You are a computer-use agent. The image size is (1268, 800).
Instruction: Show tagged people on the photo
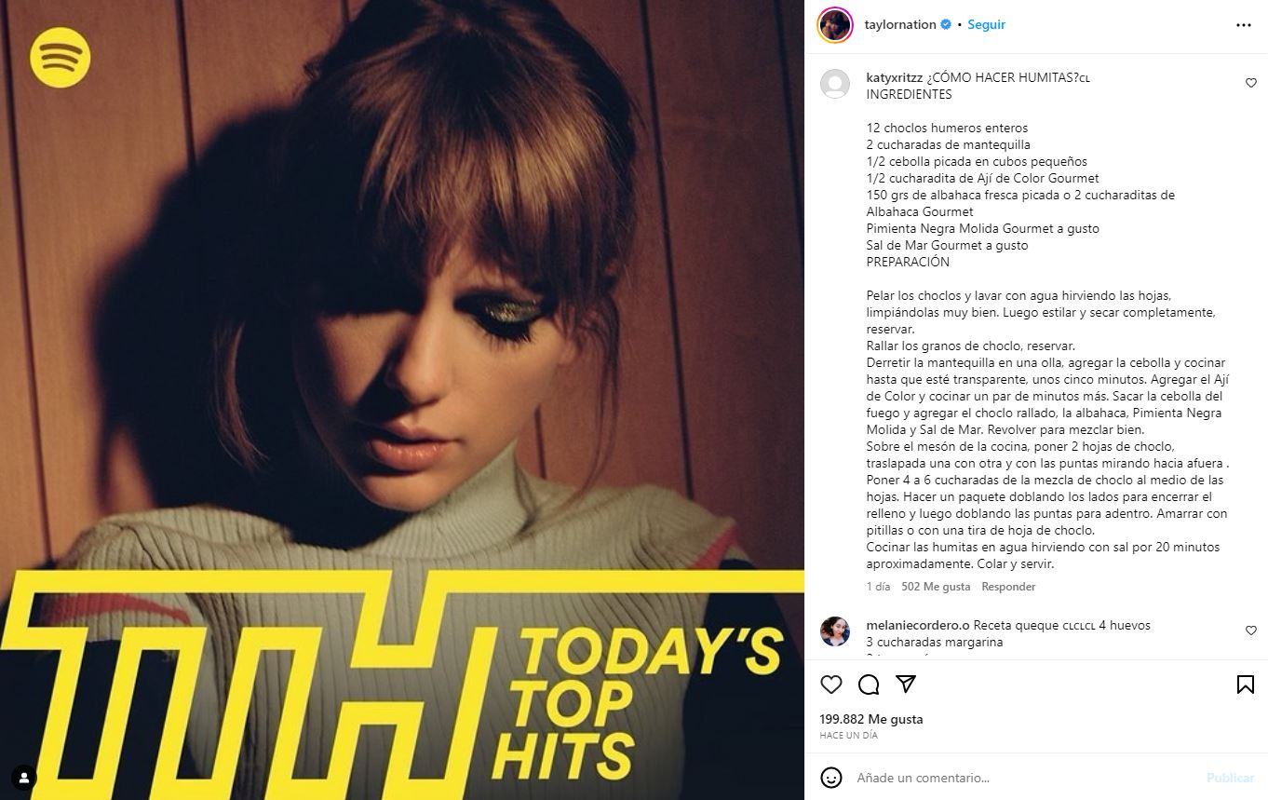click(x=24, y=777)
